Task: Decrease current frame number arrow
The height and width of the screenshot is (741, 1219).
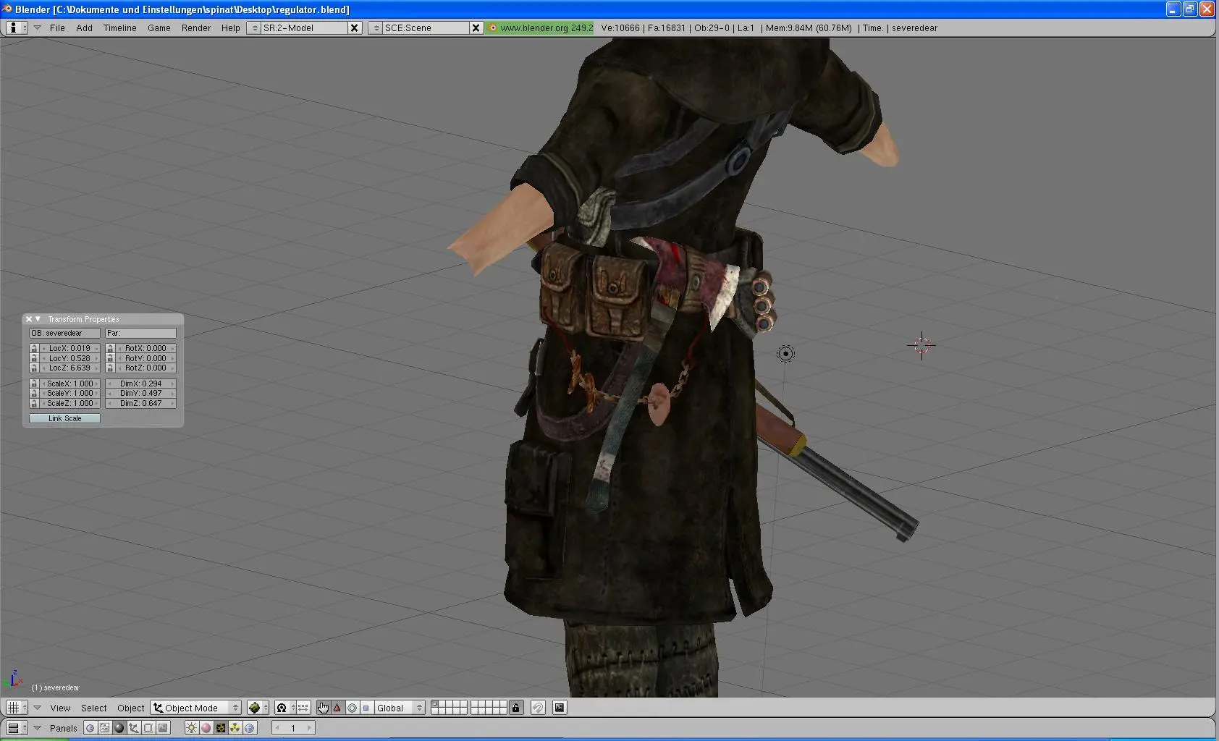Action: (277, 728)
